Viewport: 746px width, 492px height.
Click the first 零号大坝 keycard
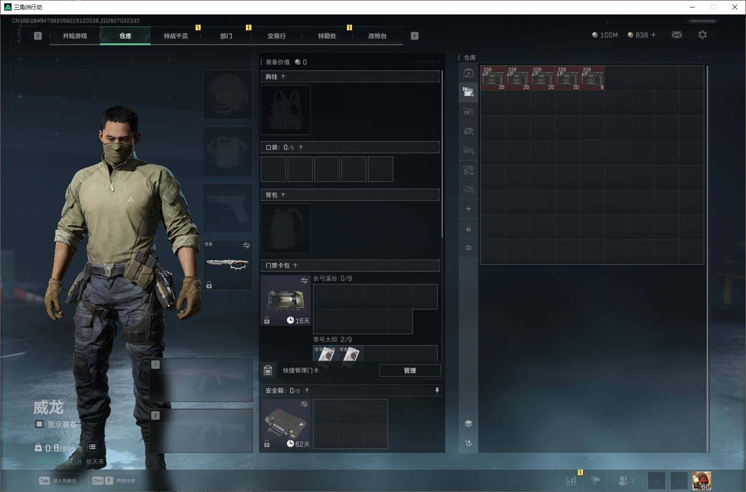click(x=326, y=354)
